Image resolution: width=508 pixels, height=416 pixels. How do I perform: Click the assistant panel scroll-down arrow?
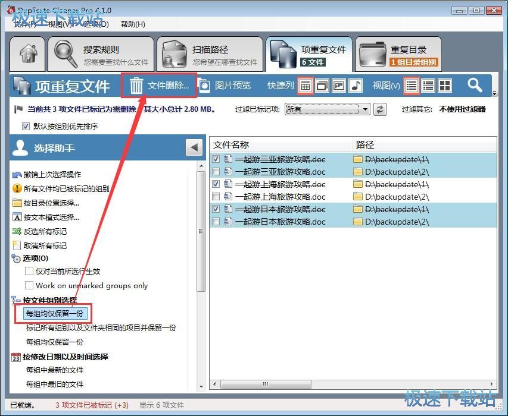[x=201, y=387]
